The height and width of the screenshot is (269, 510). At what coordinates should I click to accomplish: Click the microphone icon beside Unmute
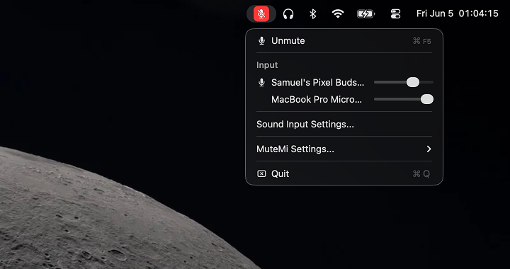[x=261, y=41]
